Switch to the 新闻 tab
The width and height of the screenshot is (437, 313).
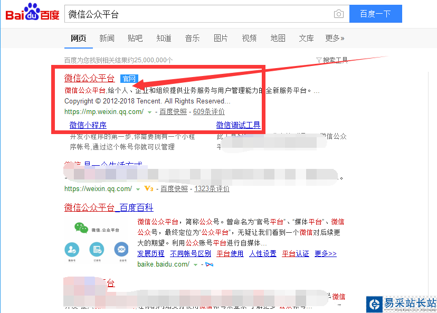pos(107,38)
